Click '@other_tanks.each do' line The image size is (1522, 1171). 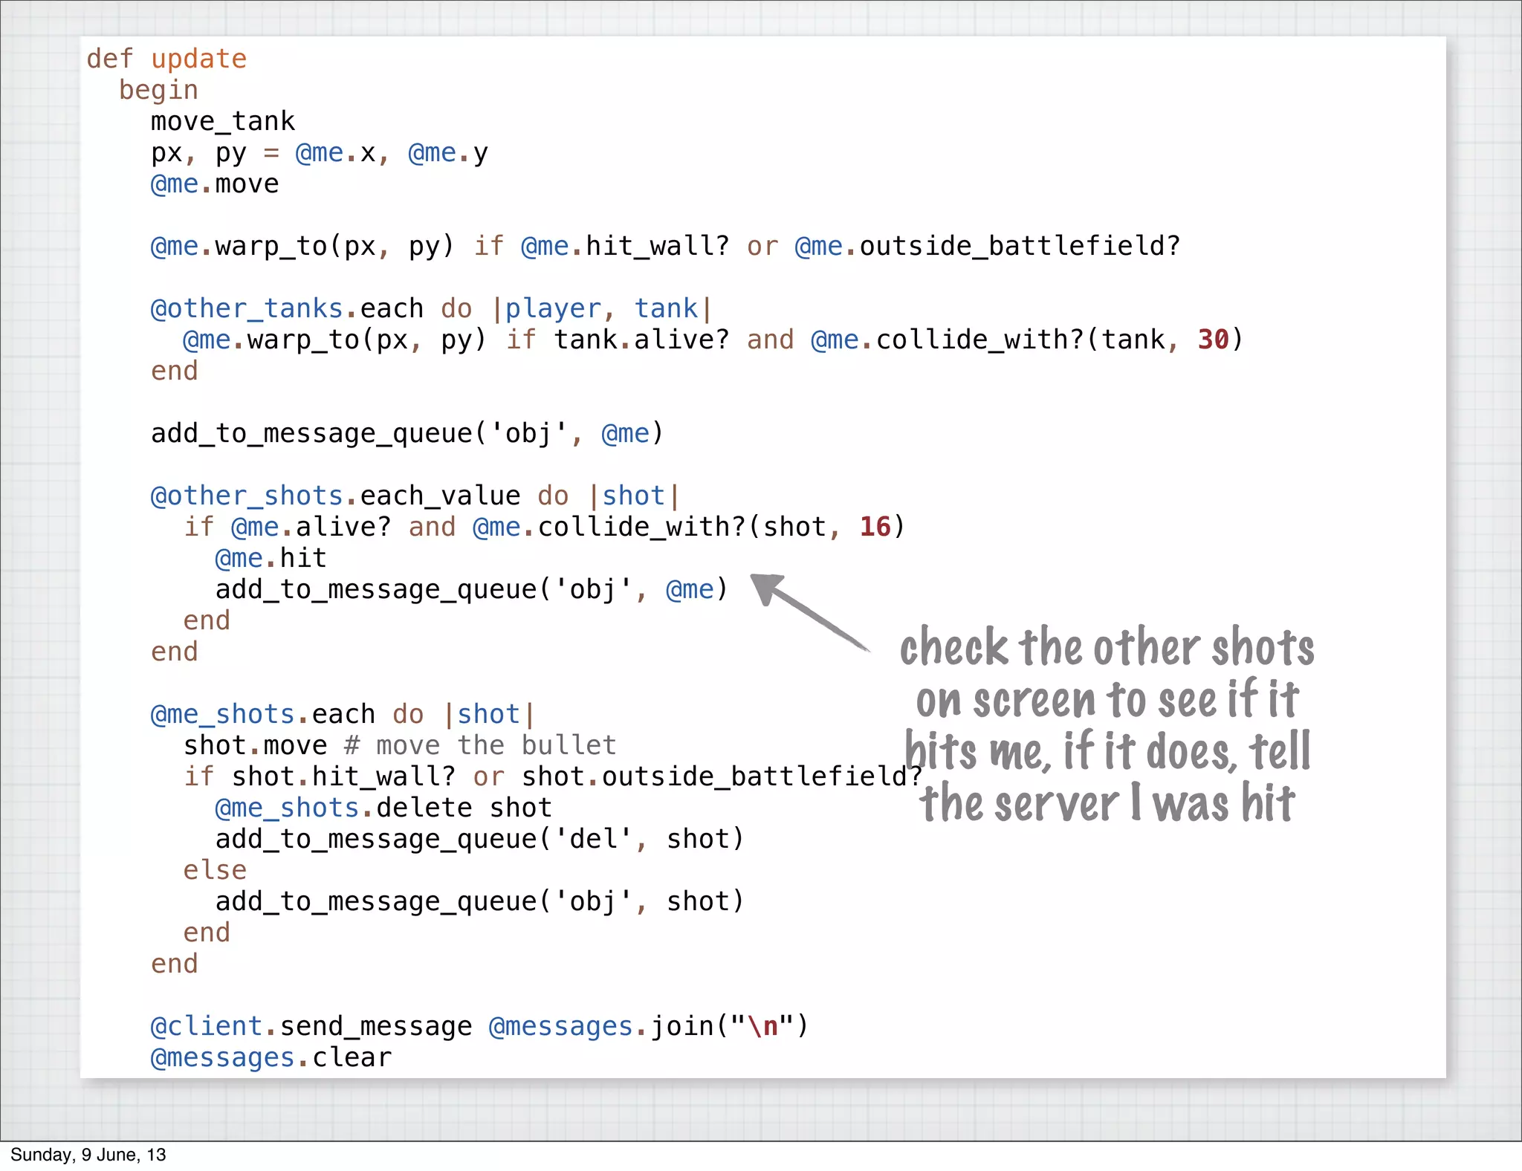point(431,308)
